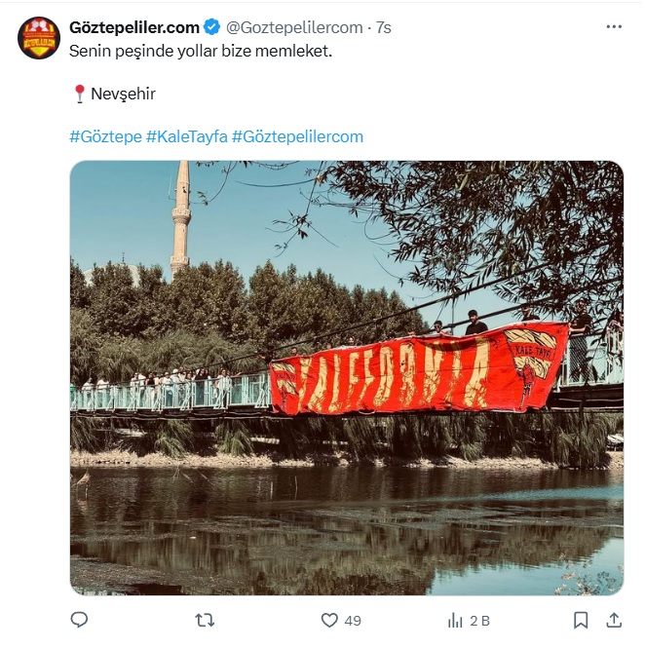The image size is (645, 648).
Task: Click the 2 B views count
Action: (x=479, y=621)
